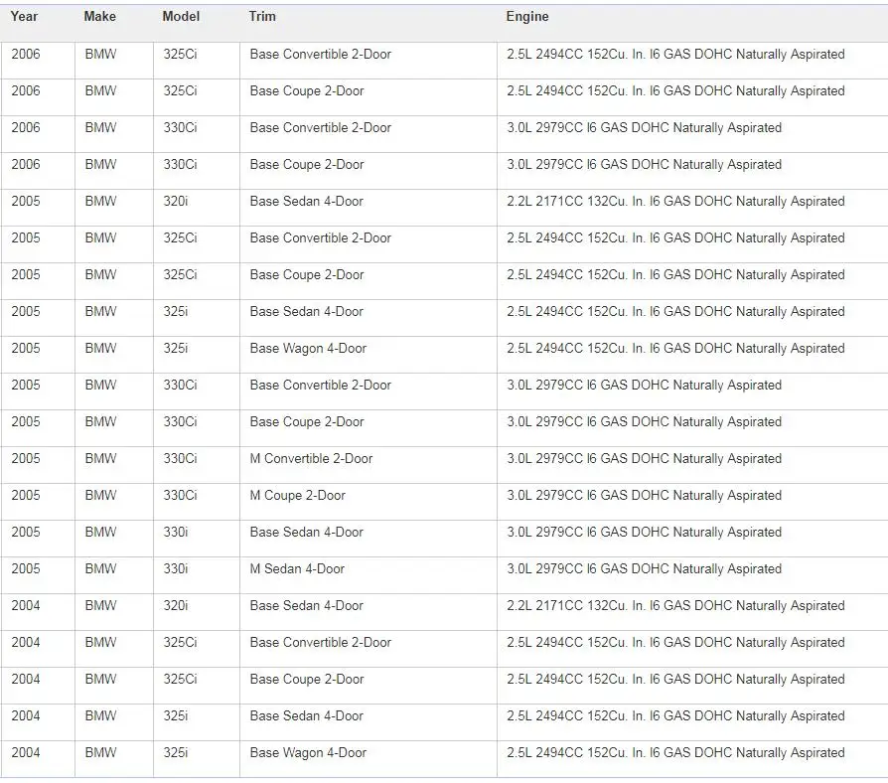Click the Trim column header
888x783 pixels.
262,17
